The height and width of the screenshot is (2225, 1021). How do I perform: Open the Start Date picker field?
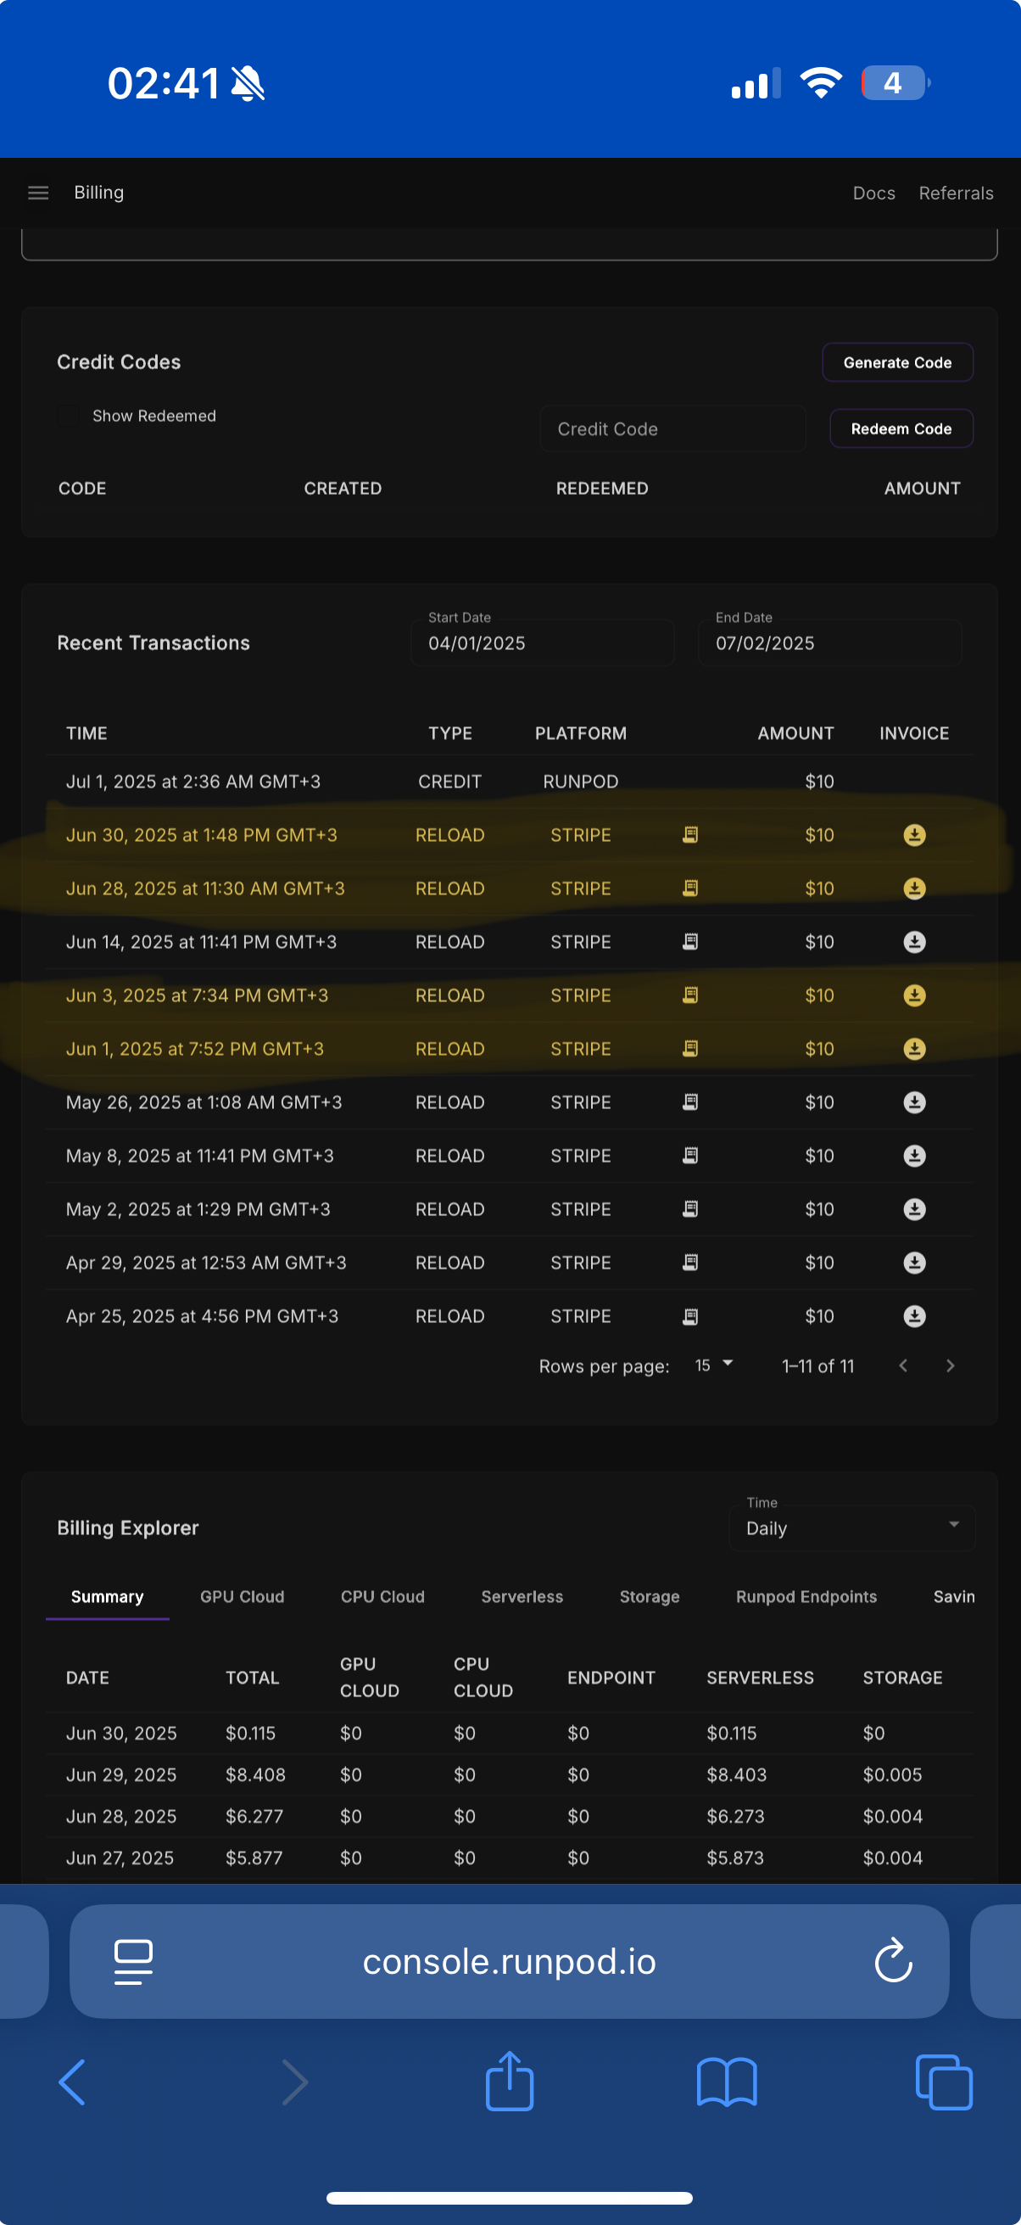coord(542,642)
